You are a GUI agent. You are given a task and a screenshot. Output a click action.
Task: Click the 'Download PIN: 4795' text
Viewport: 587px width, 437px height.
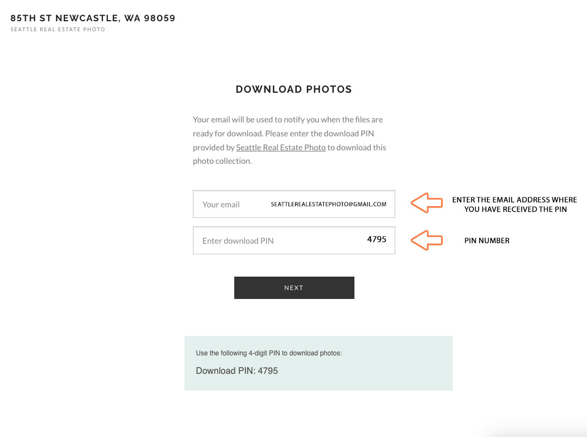[x=236, y=370]
